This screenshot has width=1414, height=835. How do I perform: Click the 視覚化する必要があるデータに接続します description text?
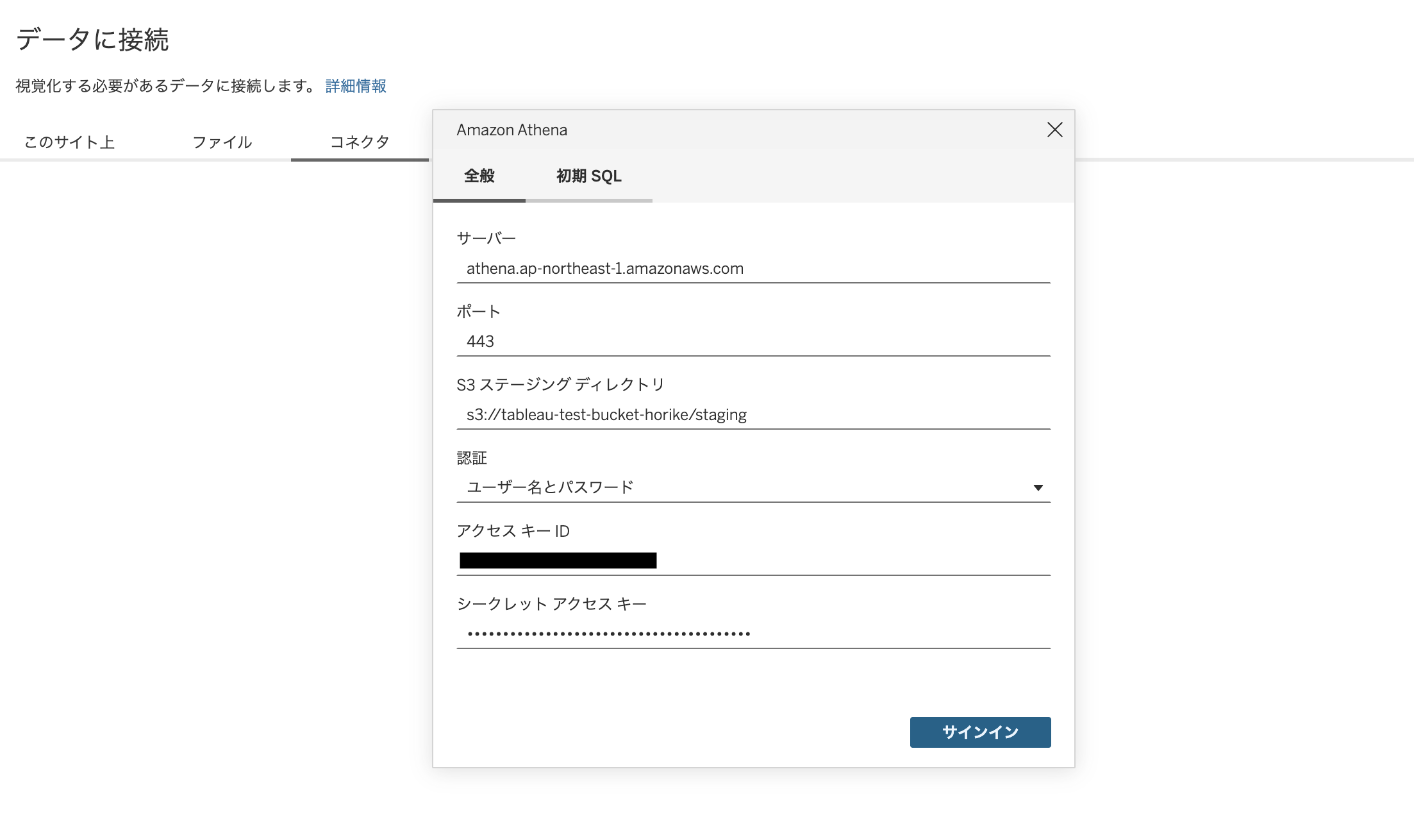click(x=166, y=86)
